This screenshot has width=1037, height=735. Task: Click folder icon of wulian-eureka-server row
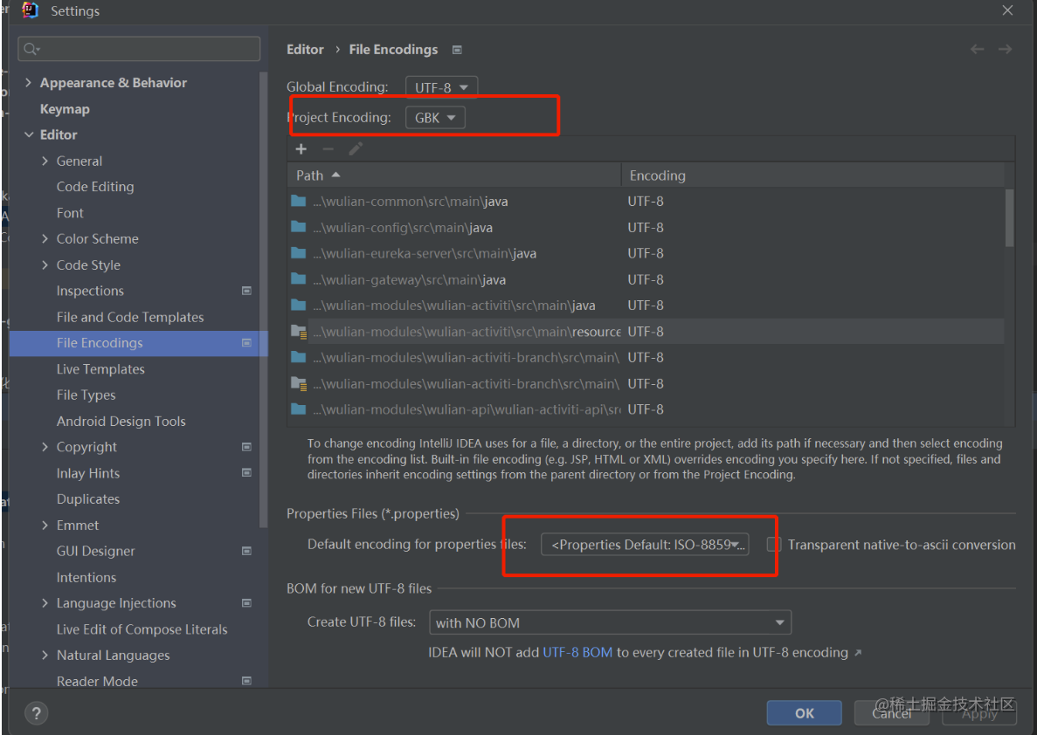coord(298,253)
